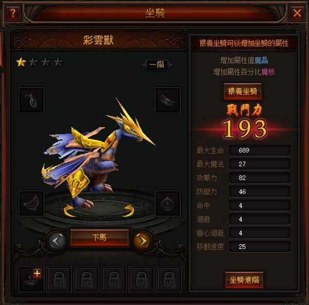The height and width of the screenshot is (305, 309).
Task: Click the first locked skill slot
Action: pyautogui.click(x=59, y=279)
